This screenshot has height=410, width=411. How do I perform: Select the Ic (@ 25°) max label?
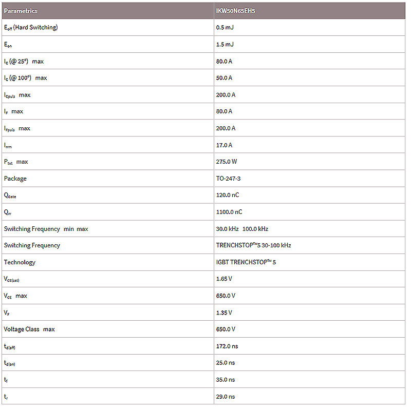(24, 62)
